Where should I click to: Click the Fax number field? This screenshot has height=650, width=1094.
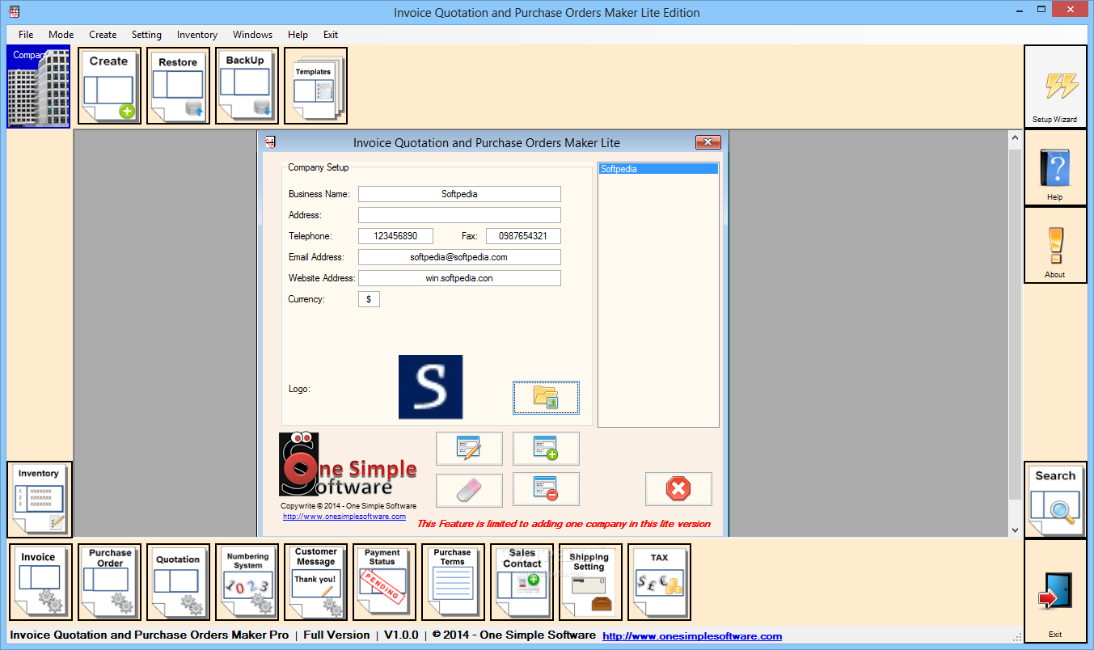[523, 236]
